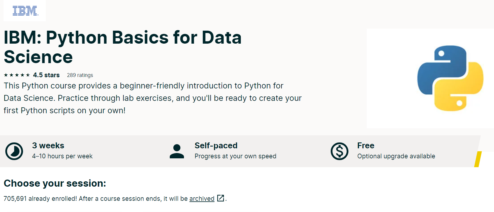Viewport: 494px width, 212px height.
Task: Select the Self-paced label
Action: click(x=216, y=146)
